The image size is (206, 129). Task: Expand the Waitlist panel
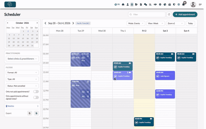tap(22, 106)
